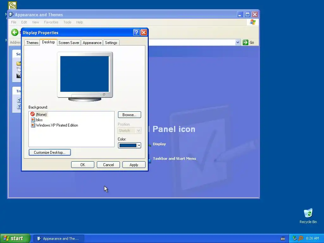Expand the Address bar dropdown arrow
The height and width of the screenshot is (243, 324).
coord(238,42)
